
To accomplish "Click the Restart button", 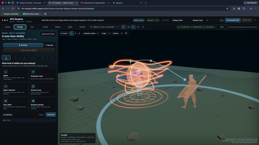I will [x=49, y=45].
